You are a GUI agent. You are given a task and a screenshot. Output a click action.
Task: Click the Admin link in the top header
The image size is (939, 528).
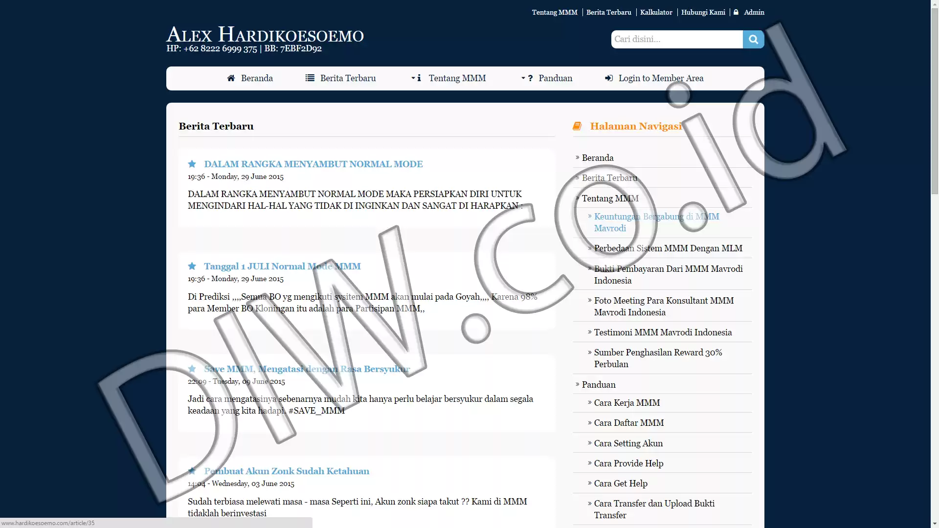[754, 12]
